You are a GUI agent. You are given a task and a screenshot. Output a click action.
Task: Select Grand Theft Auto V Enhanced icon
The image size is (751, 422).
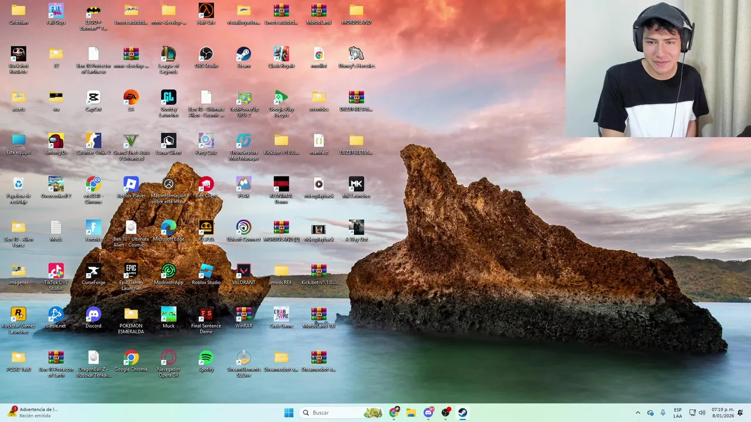[x=131, y=147]
